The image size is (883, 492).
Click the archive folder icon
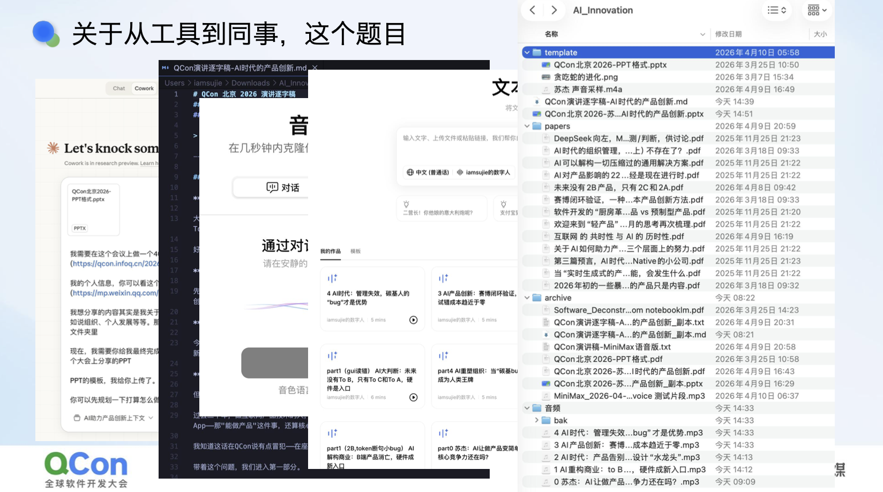(537, 298)
